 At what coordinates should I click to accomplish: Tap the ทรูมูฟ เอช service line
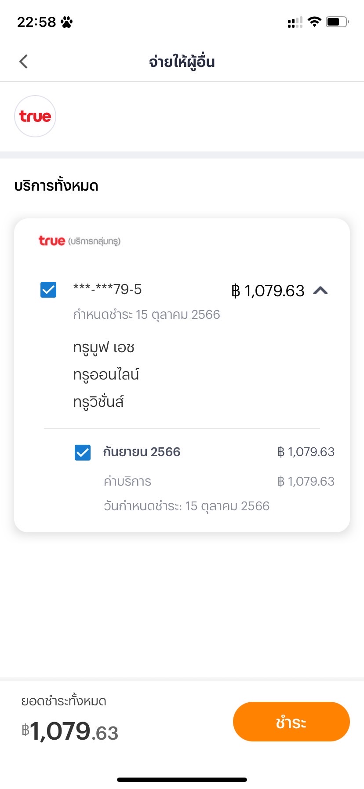(104, 347)
